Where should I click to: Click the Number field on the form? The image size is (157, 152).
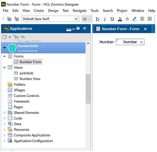coord(130,42)
